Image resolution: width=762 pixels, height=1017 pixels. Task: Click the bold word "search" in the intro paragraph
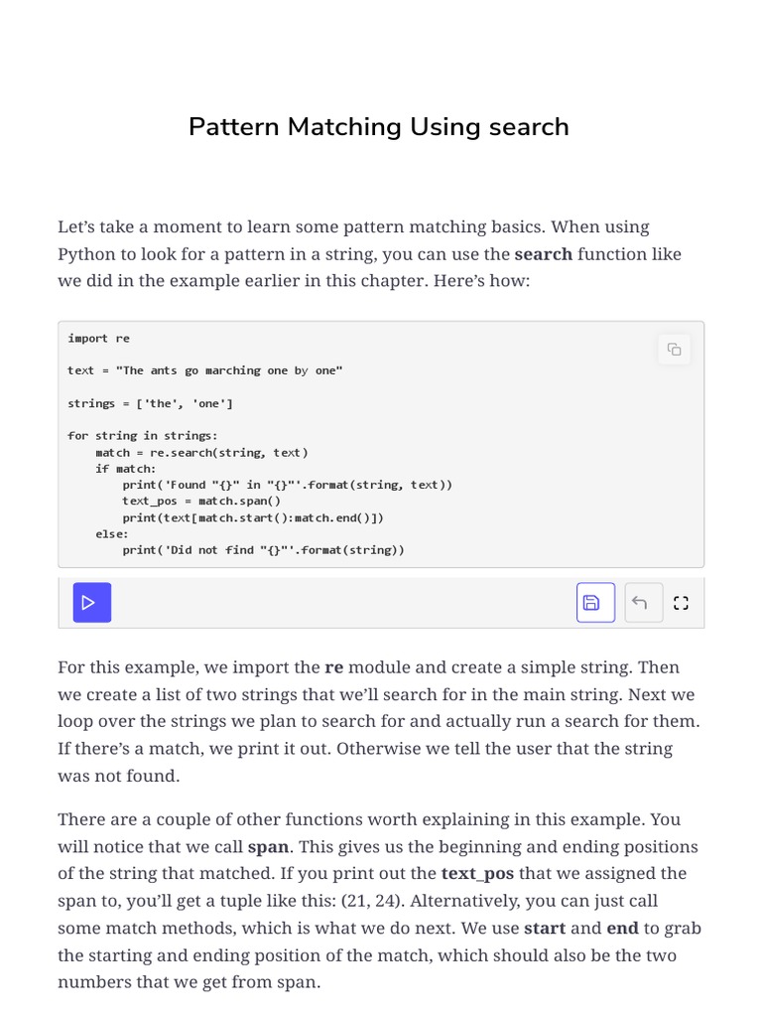543,254
